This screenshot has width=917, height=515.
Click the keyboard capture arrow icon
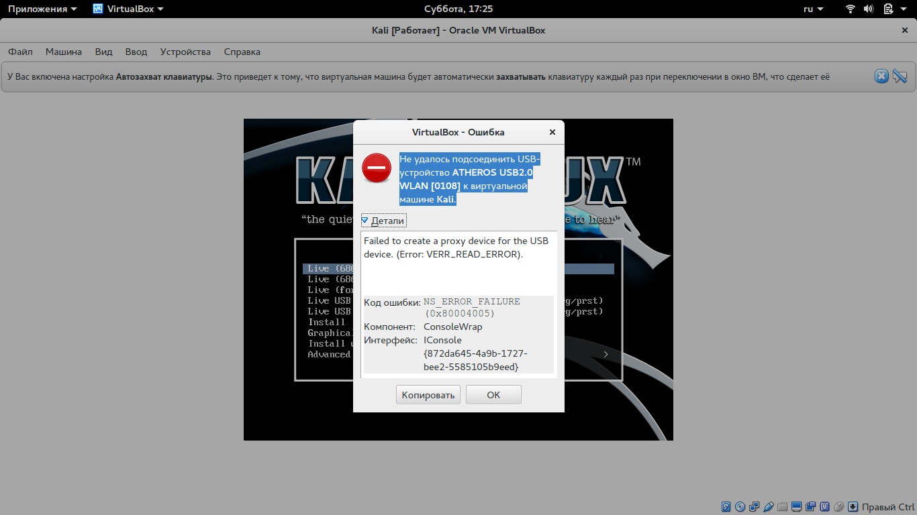(x=853, y=506)
